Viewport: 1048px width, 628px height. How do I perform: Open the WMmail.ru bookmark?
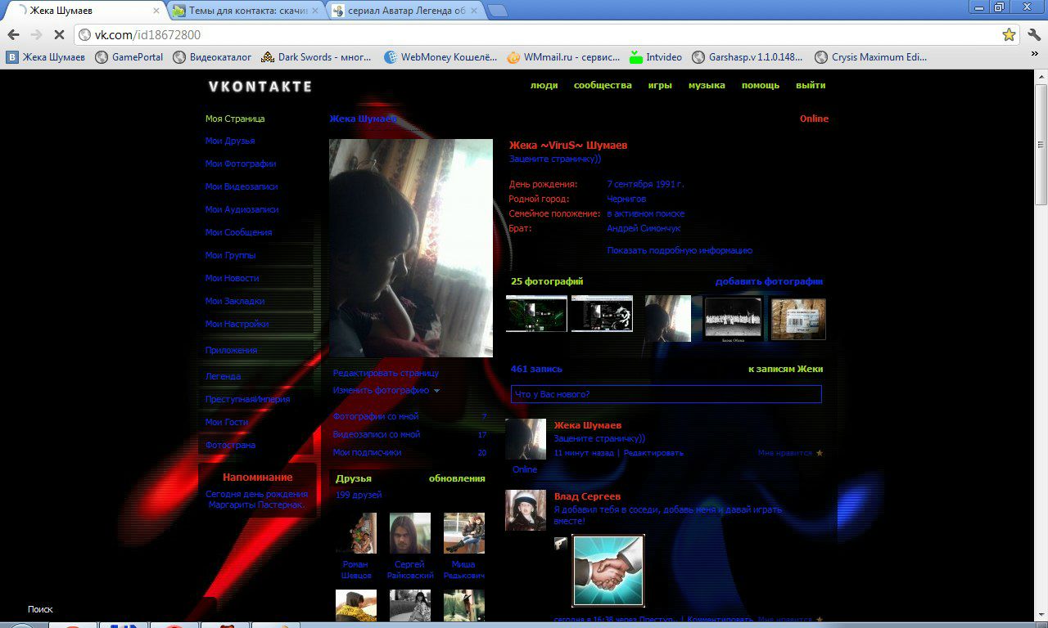[563, 57]
